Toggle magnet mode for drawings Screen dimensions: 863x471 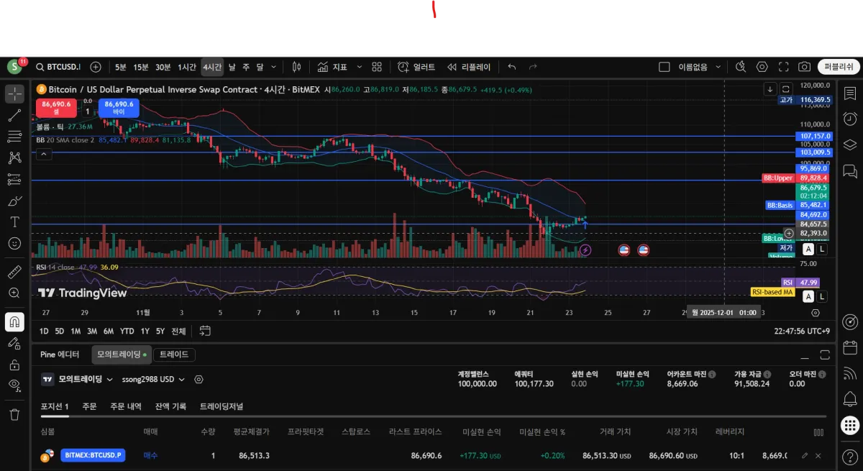(14, 321)
